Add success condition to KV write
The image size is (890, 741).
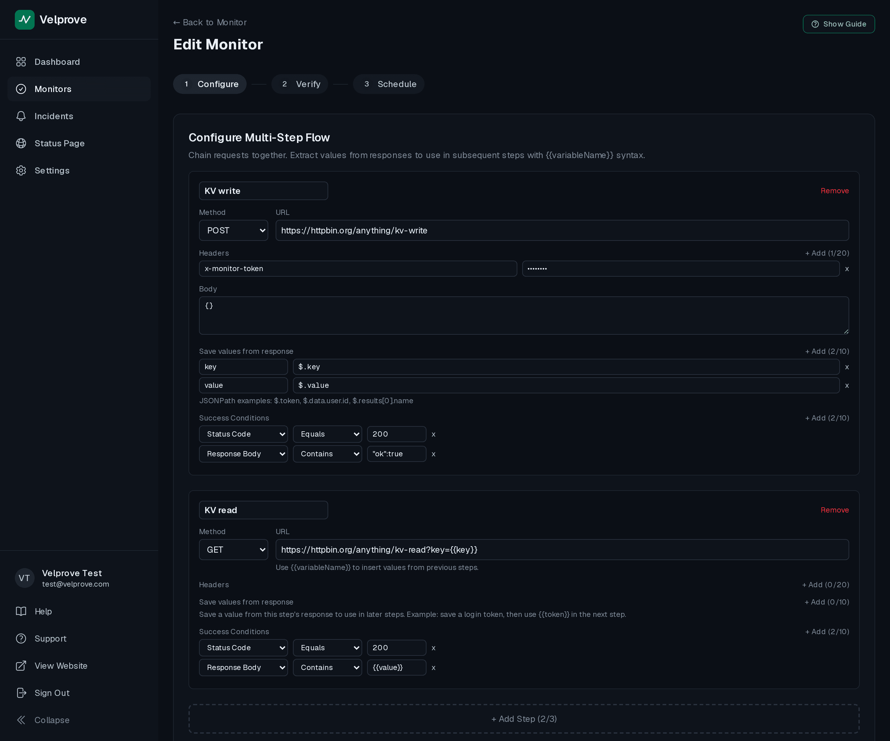coord(827,418)
